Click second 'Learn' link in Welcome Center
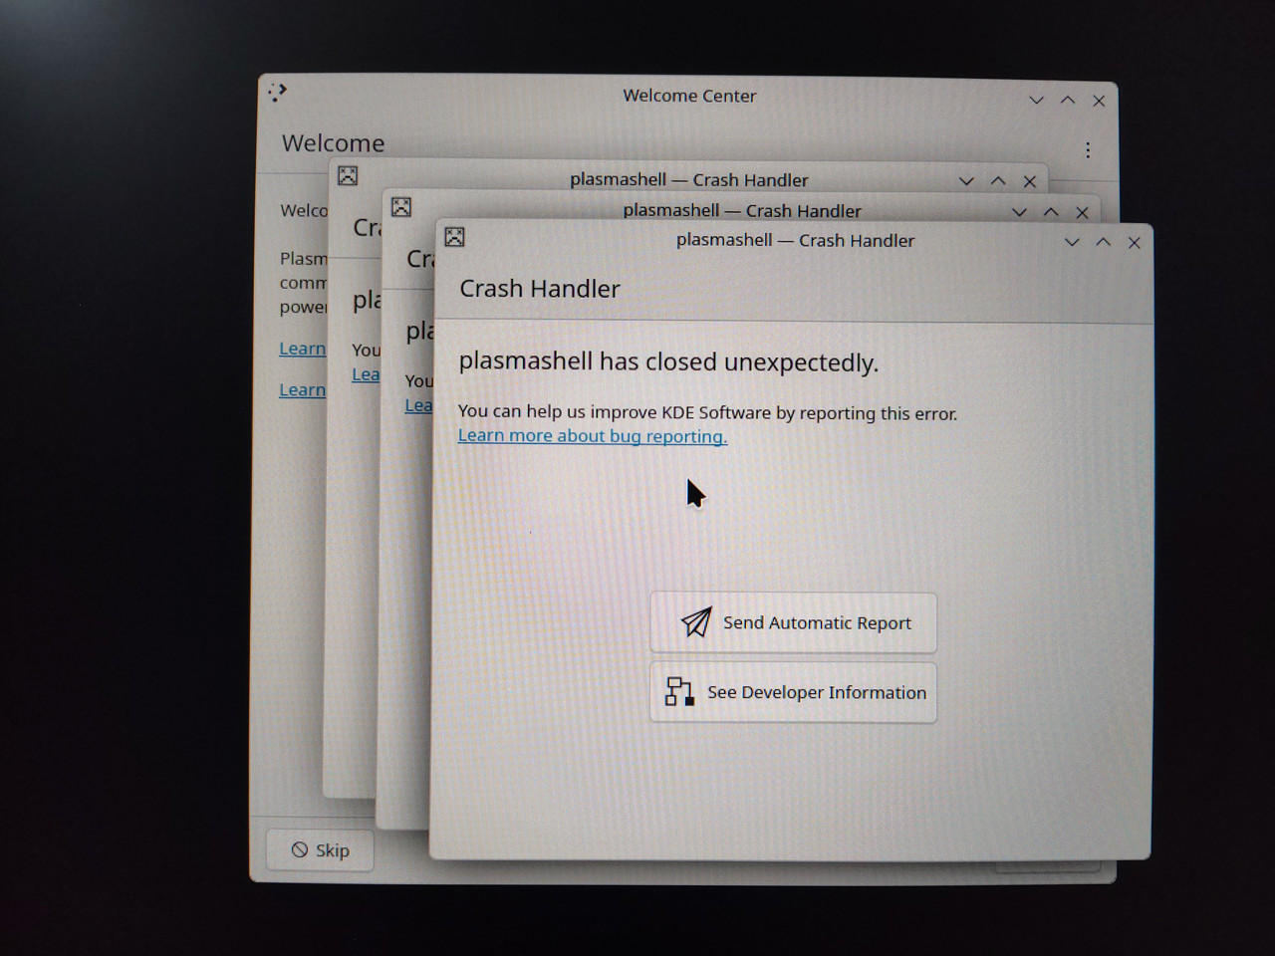 (302, 389)
